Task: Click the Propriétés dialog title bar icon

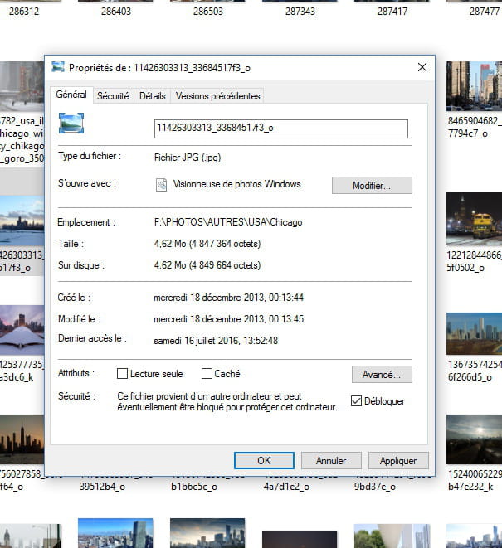Action: 58,67
